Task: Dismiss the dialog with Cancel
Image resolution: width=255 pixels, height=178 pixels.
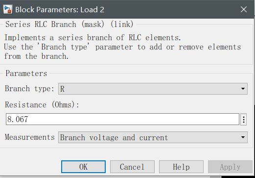Action: (x=132, y=167)
